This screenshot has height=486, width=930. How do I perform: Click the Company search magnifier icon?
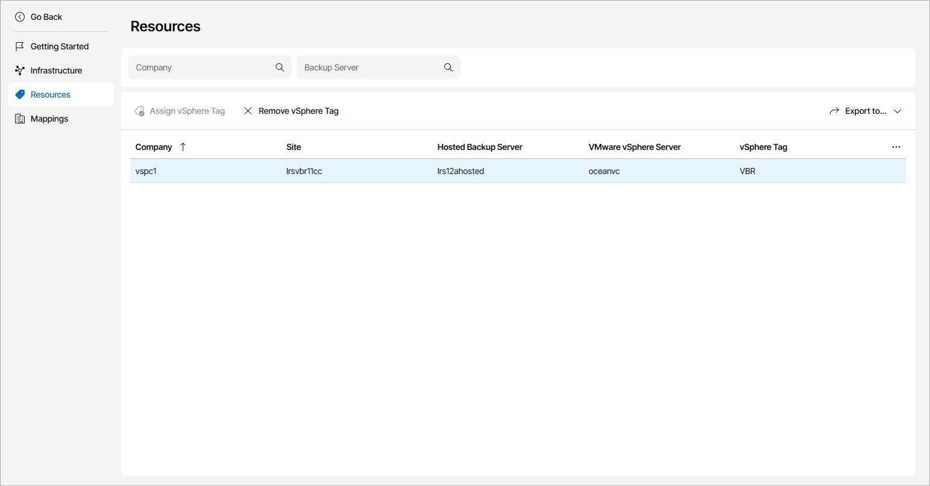click(x=280, y=67)
